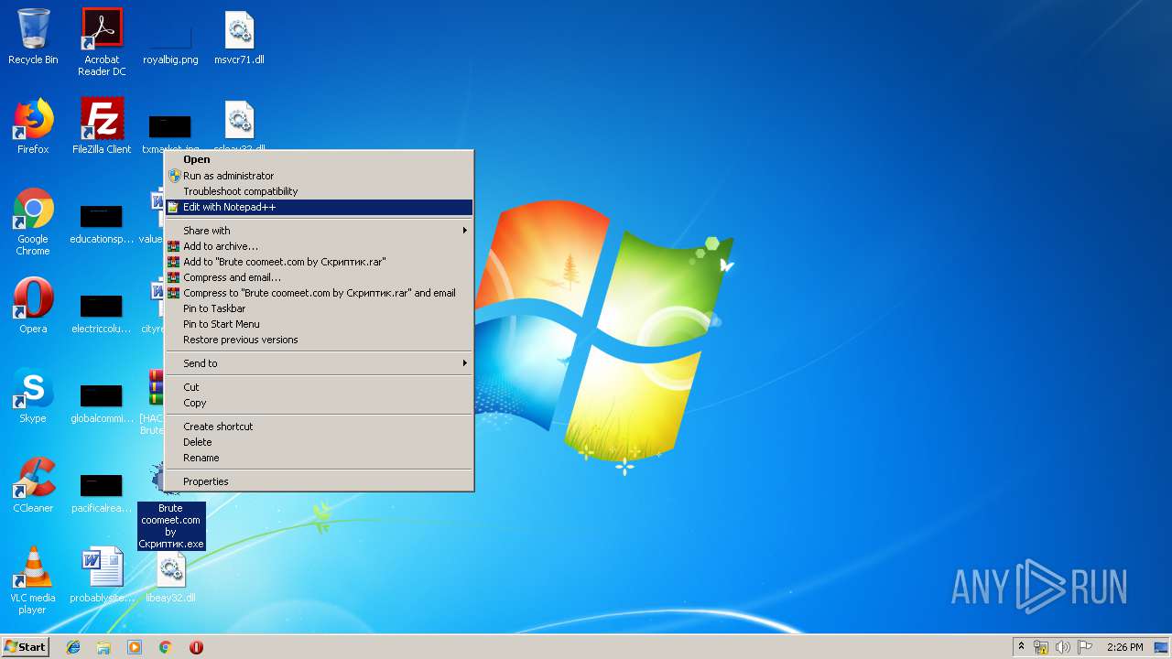Select Add to "Brute coomeet.com by Скриптик.rar"
Image resolution: width=1172 pixels, height=659 pixels.
[x=319, y=262]
